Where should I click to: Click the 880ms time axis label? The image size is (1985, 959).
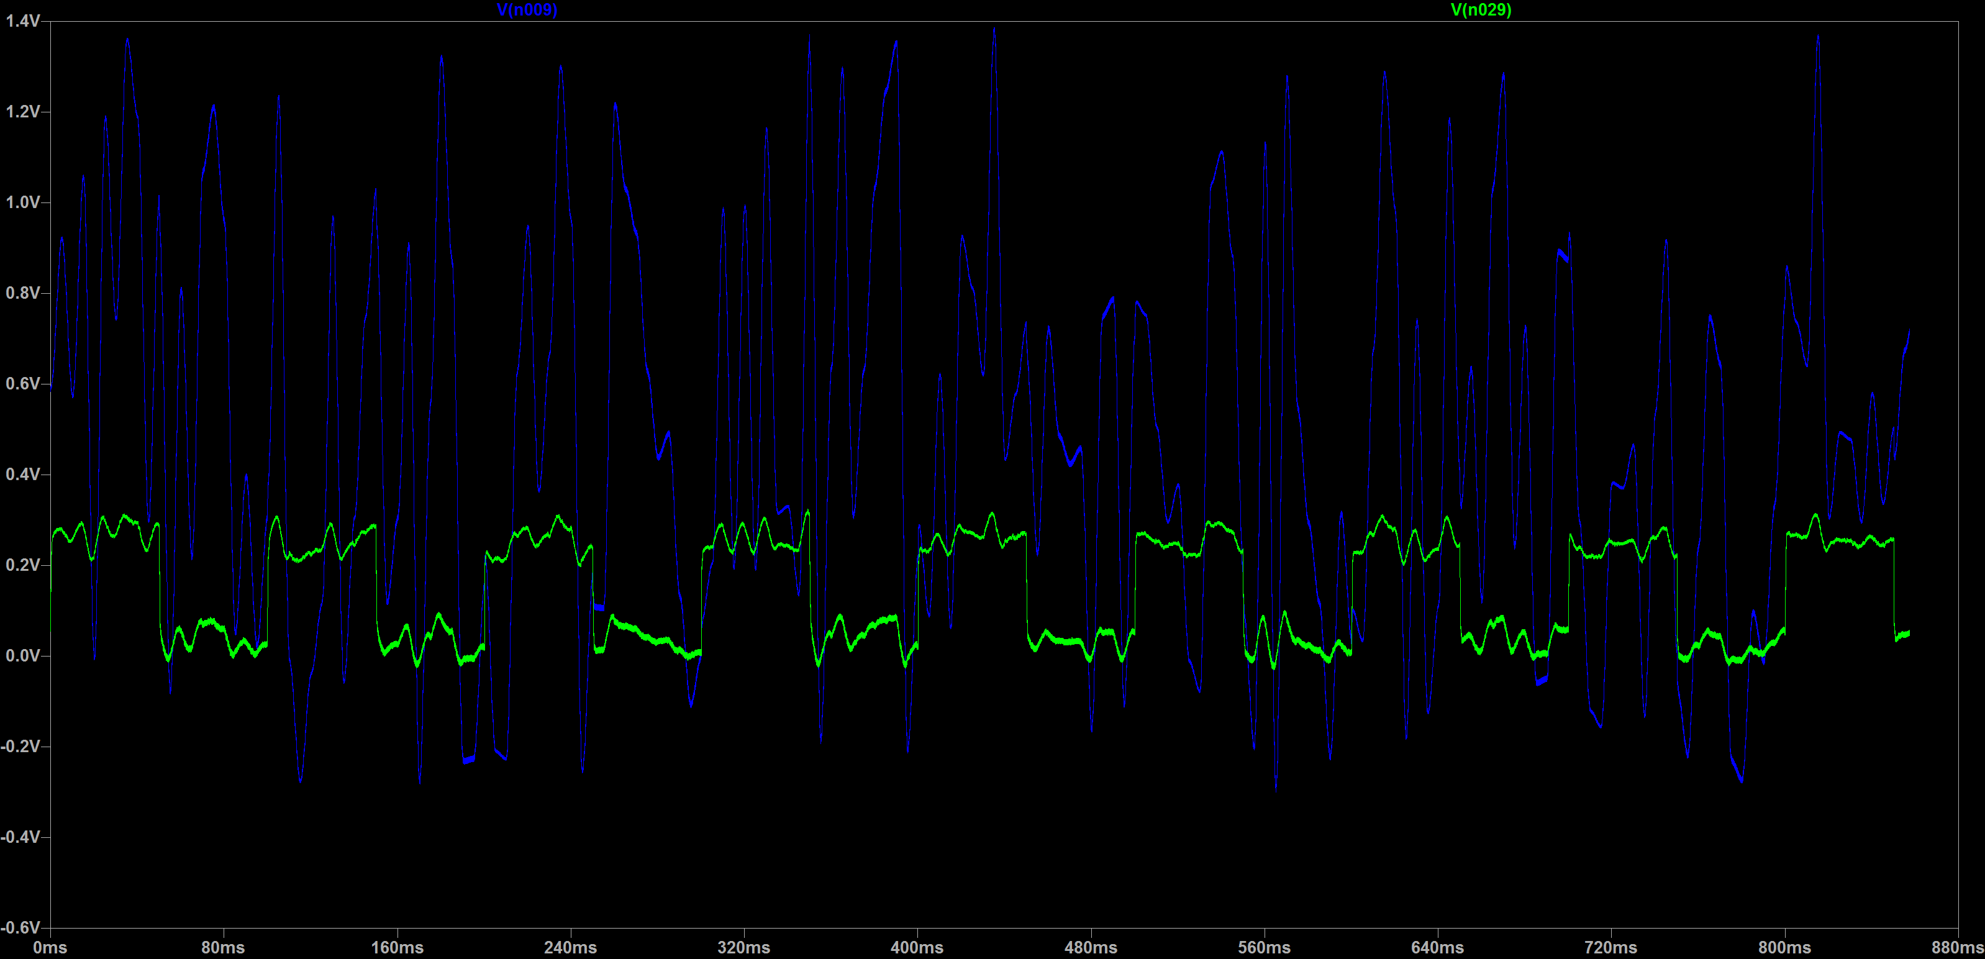coord(1957,947)
